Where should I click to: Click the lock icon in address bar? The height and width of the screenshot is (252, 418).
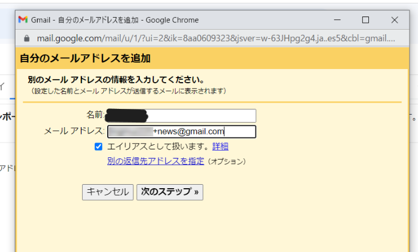[26, 38]
